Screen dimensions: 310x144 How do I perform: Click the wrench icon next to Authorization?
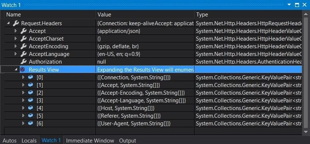pyautogui.click(x=24, y=62)
